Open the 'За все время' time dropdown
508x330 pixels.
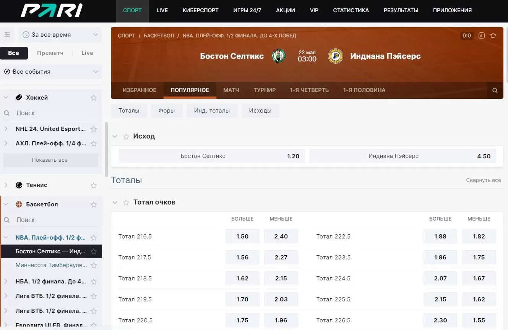pos(60,35)
